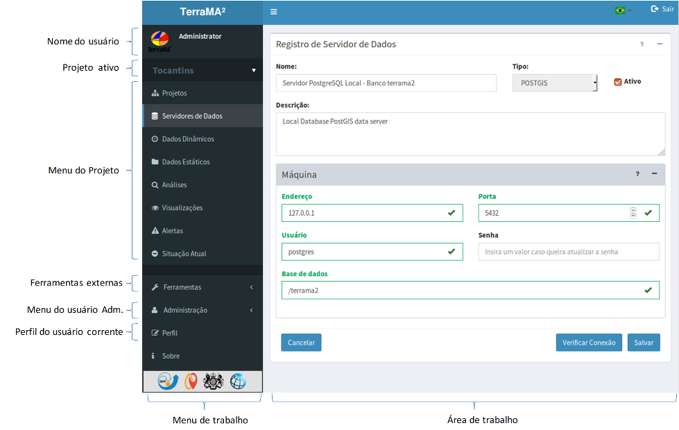Screen dimensions: 679x430
Task: Click the Verificar Conexão button
Action: pyautogui.click(x=589, y=343)
